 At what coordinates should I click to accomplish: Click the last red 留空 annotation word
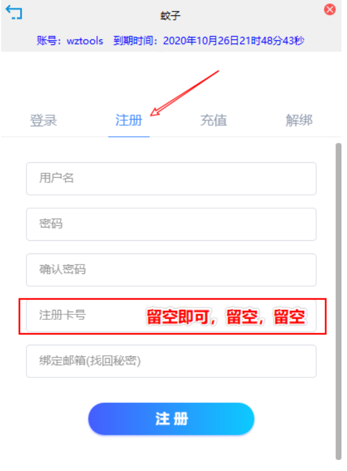(289, 317)
